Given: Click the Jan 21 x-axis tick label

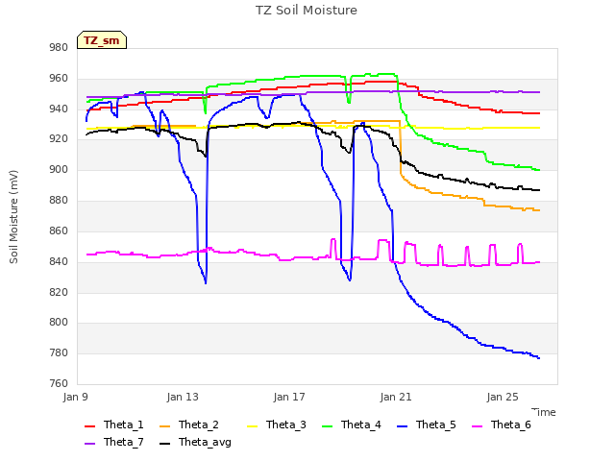Looking at the screenshot, I should tap(396, 397).
